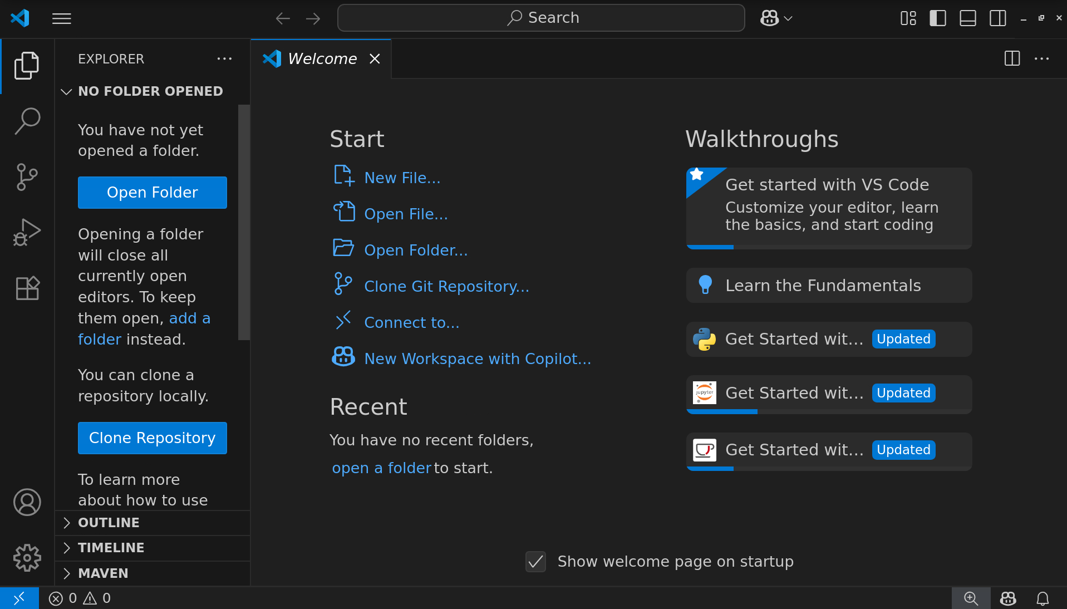Image resolution: width=1067 pixels, height=609 pixels.
Task: Open the Extensions view
Action: [x=27, y=288]
